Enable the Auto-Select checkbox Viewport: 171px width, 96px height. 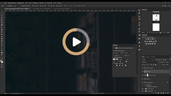(6, 6)
